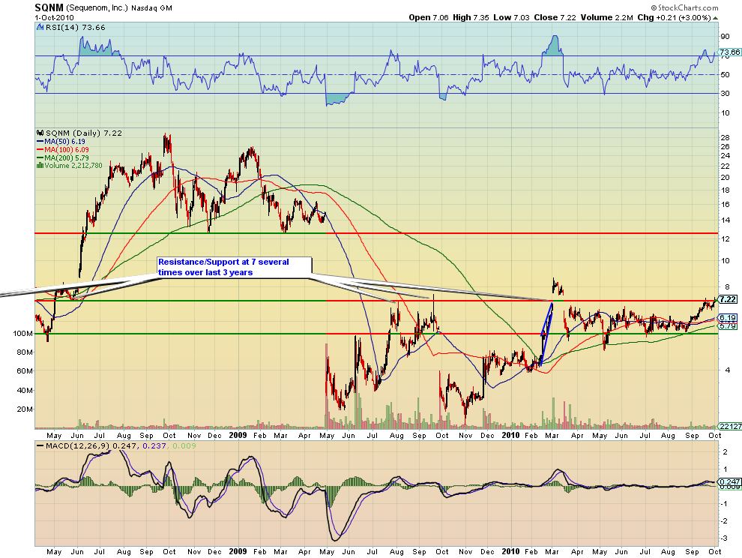Click the Chg +0.21 (+3.00%) value

[x=675, y=17]
